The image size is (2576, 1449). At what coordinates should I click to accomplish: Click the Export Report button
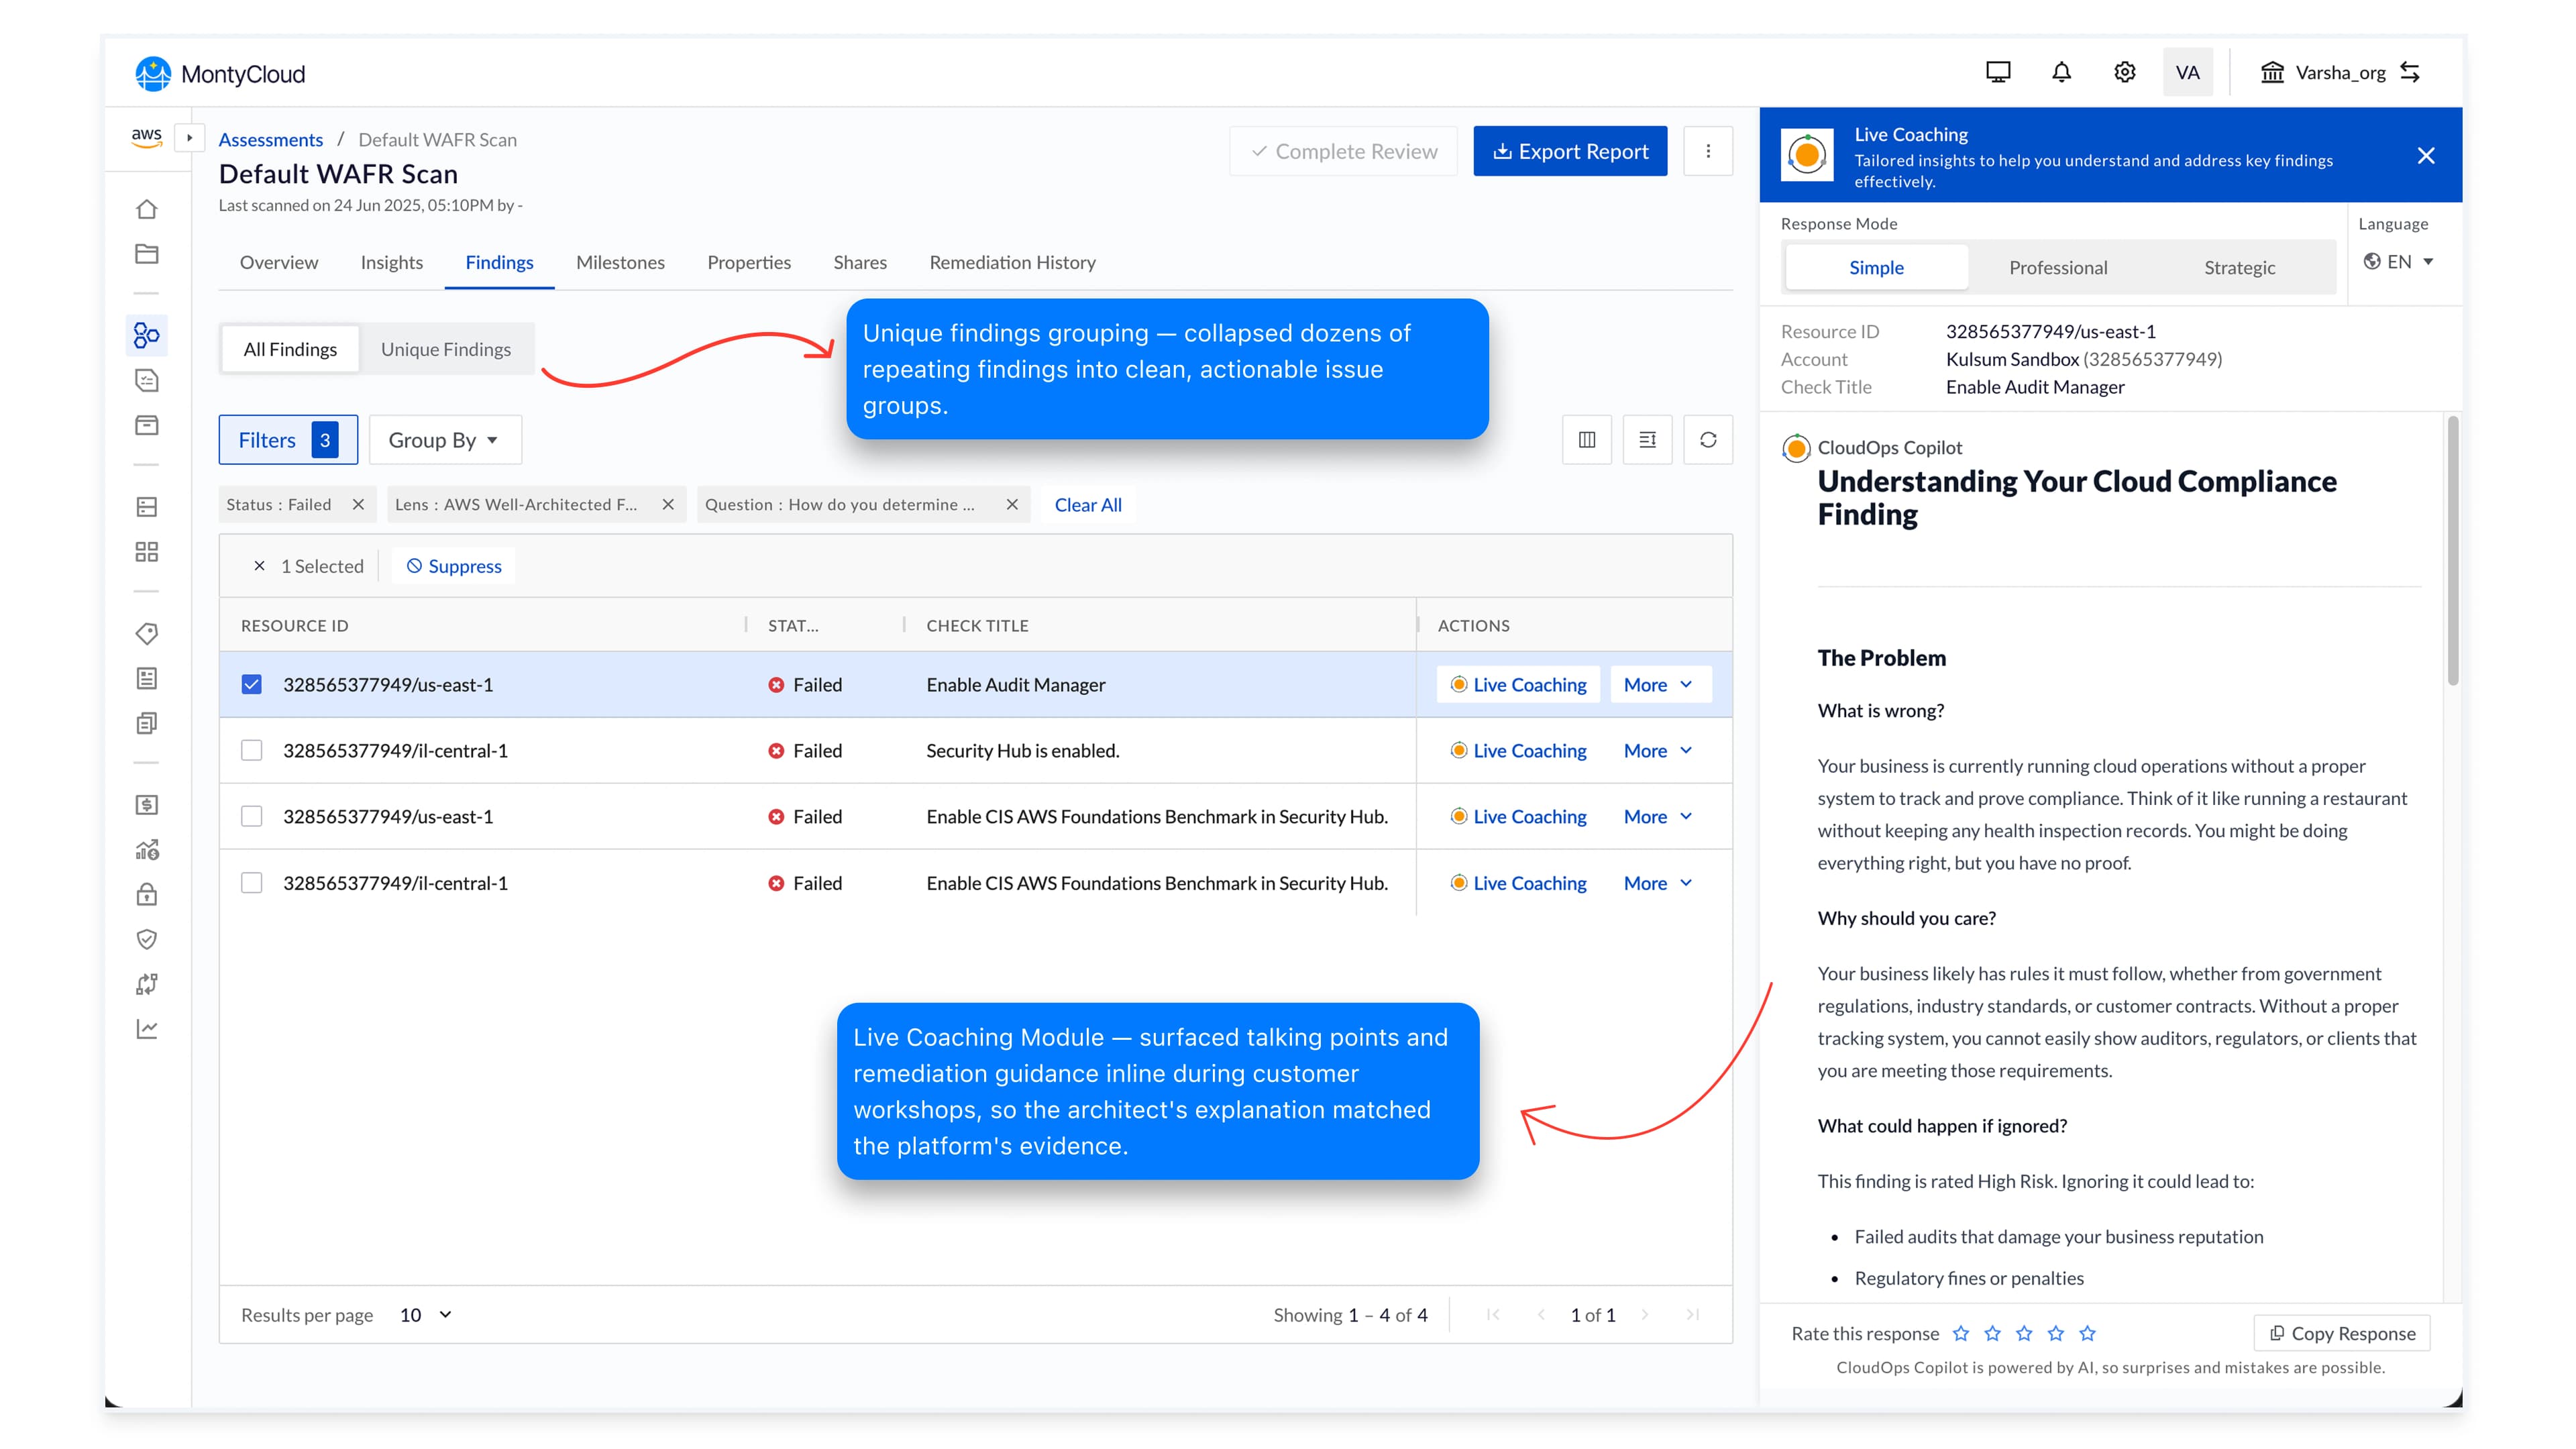point(1570,151)
